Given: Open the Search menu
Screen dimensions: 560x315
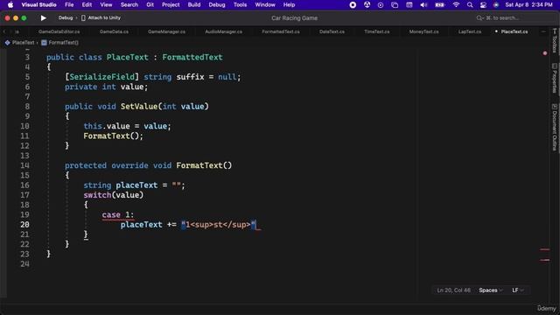Looking at the screenshot, I should 129,5.
